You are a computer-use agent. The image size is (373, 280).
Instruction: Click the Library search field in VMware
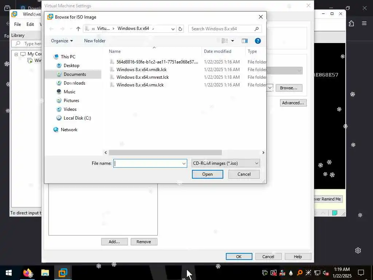click(x=27, y=44)
